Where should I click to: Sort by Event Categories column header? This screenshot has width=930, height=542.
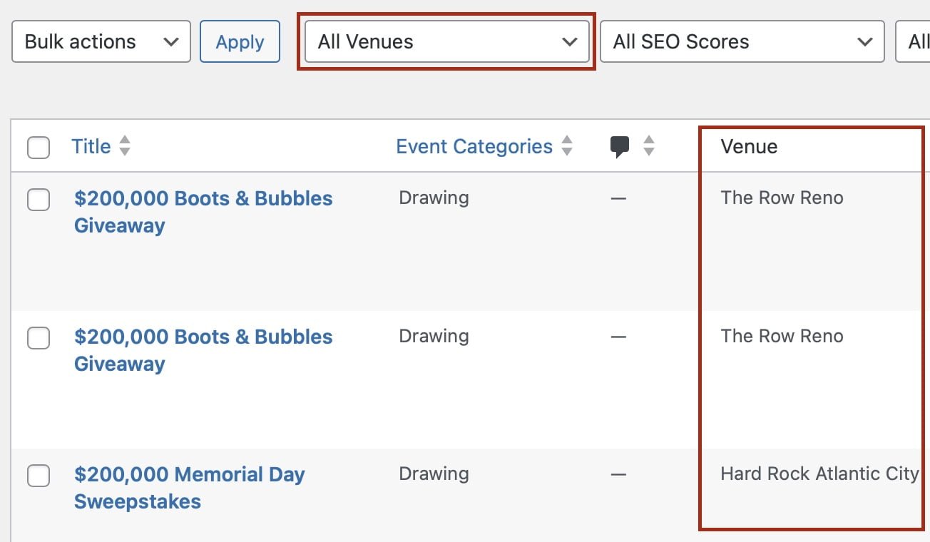474,146
